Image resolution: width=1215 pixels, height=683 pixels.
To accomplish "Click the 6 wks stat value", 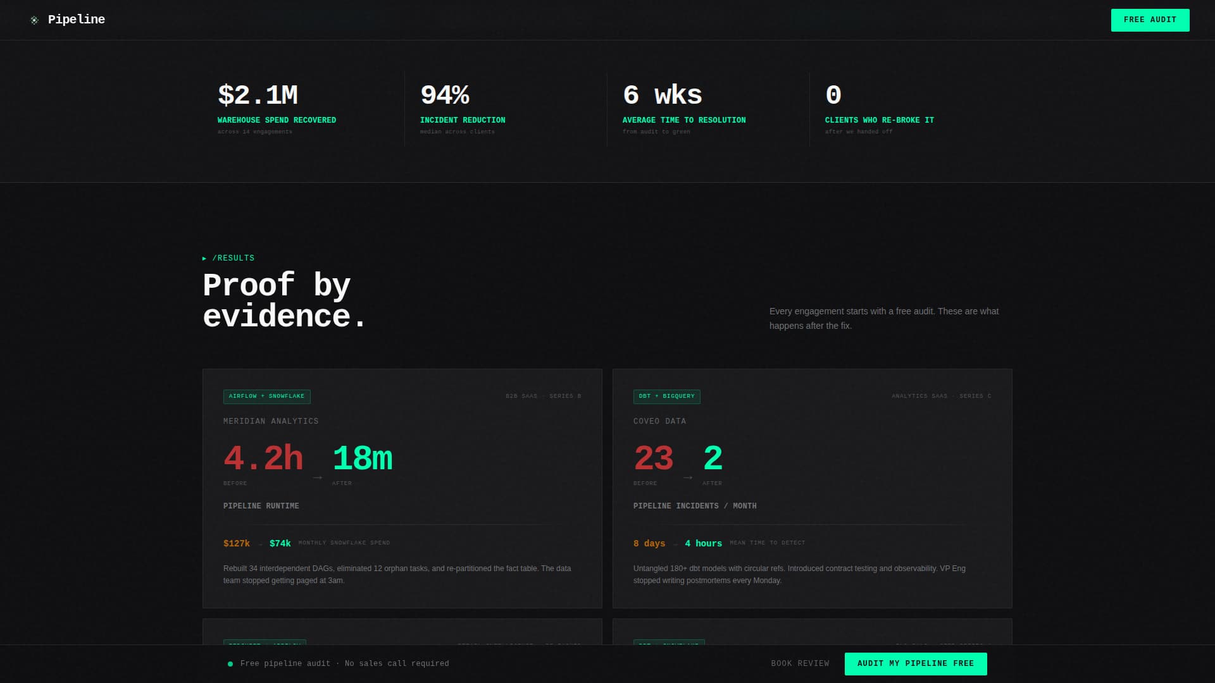I will coord(662,95).
